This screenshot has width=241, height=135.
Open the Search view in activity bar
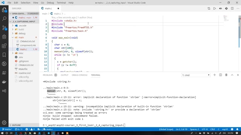(x=4, y=19)
